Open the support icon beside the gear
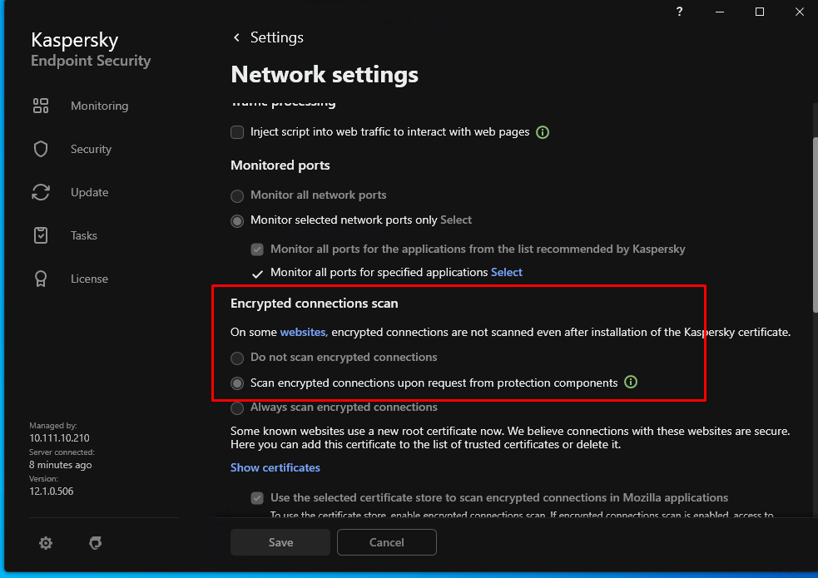818x578 pixels. click(96, 543)
